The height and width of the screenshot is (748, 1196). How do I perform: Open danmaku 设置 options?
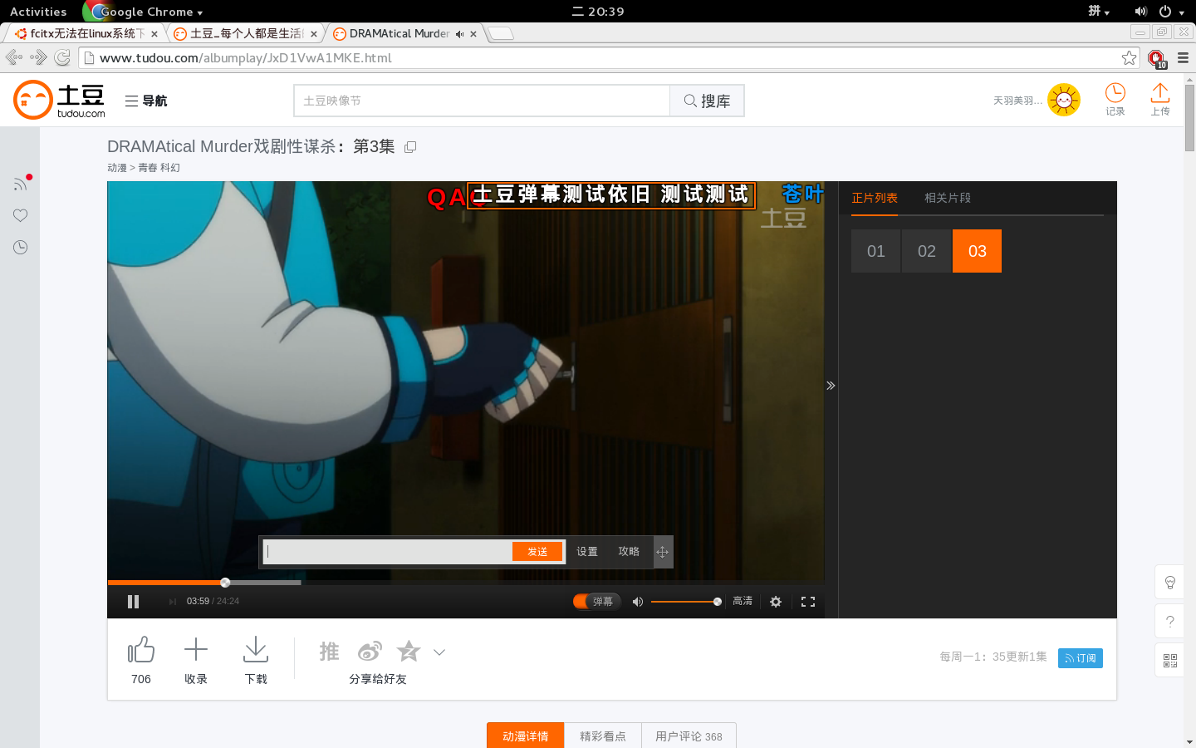click(587, 551)
